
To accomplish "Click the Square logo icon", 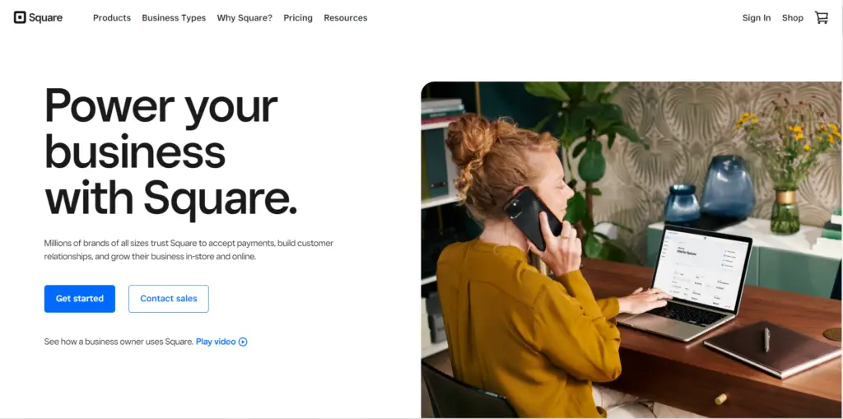I will (20, 18).
